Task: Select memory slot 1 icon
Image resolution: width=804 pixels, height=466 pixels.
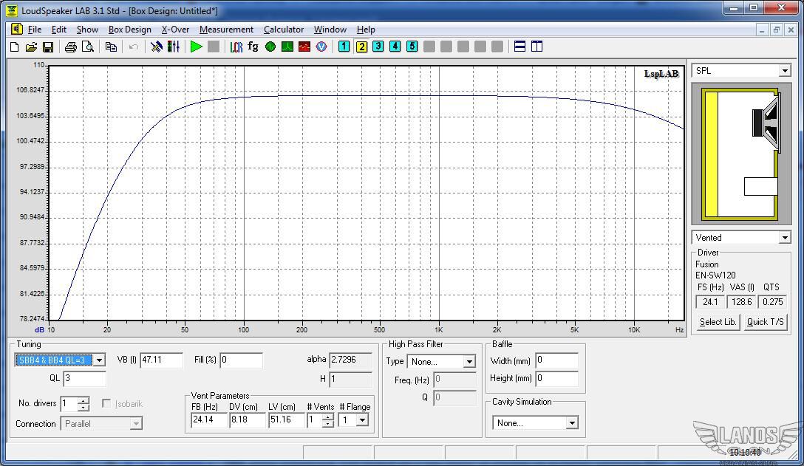Action: (x=344, y=47)
